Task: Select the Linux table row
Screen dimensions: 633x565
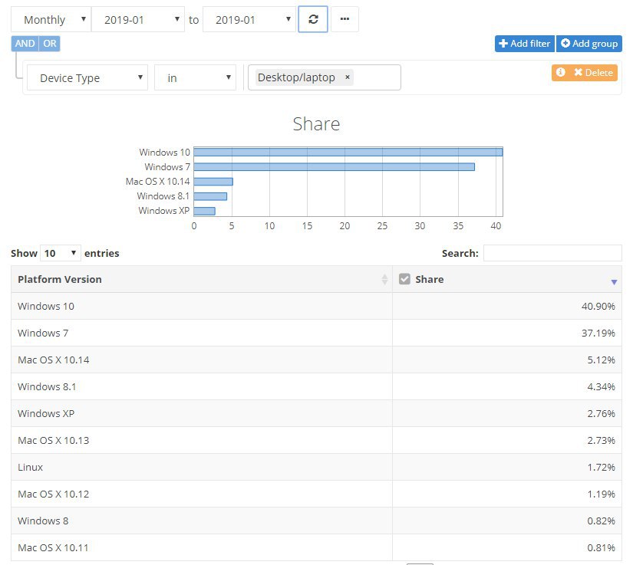Action: pos(316,467)
